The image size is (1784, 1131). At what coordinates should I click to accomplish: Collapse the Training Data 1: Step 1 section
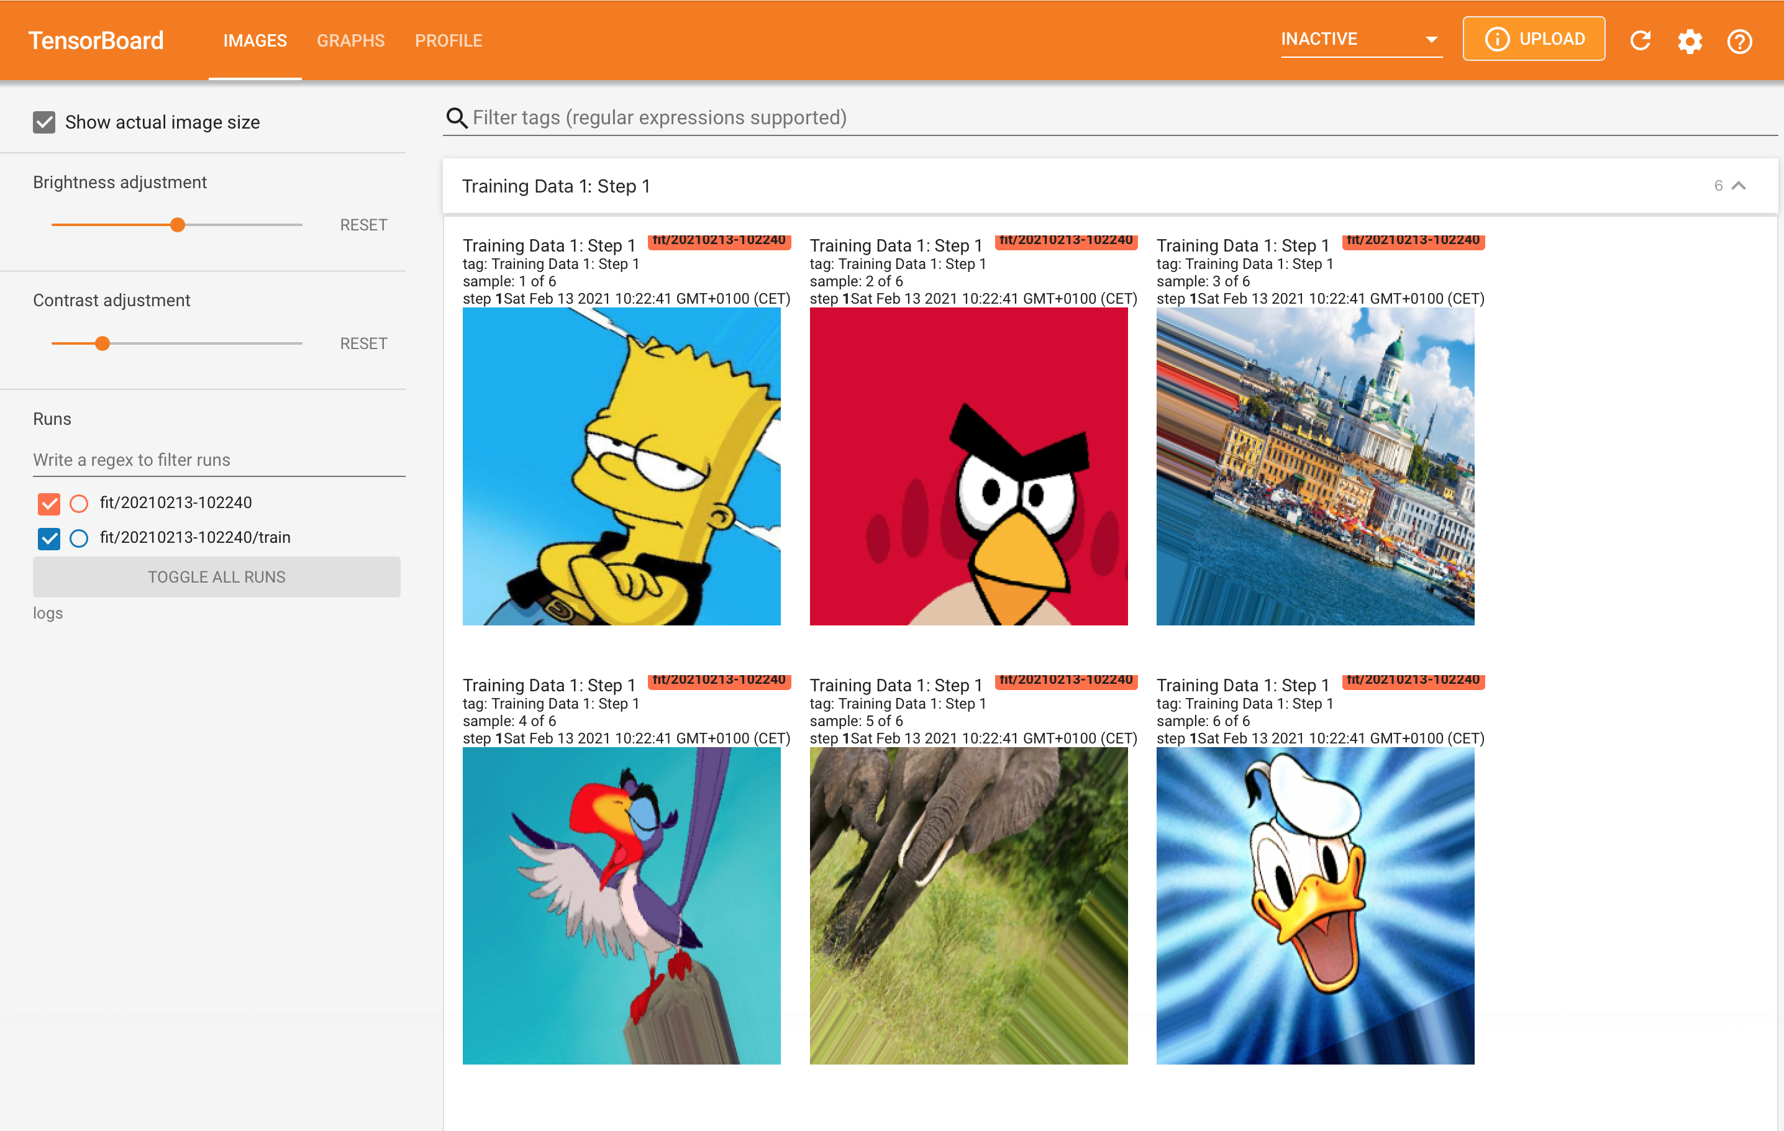click(x=1738, y=186)
